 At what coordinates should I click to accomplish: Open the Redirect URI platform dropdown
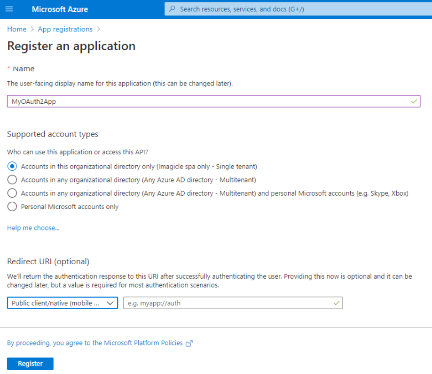pyautogui.click(x=62, y=303)
